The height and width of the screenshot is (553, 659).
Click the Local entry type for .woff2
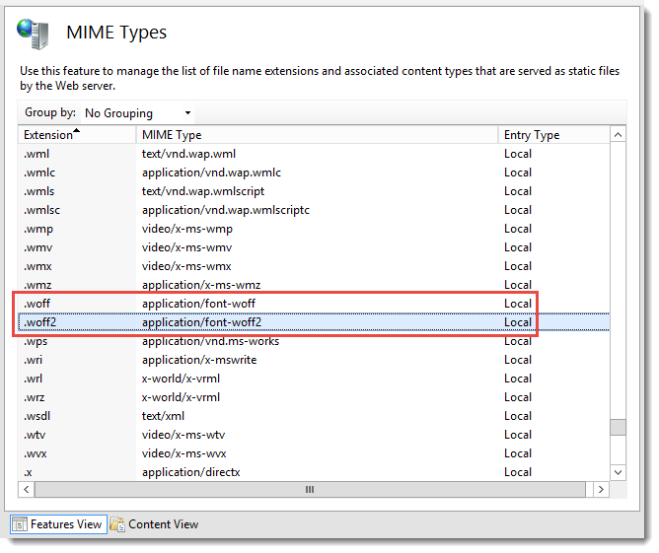point(518,322)
